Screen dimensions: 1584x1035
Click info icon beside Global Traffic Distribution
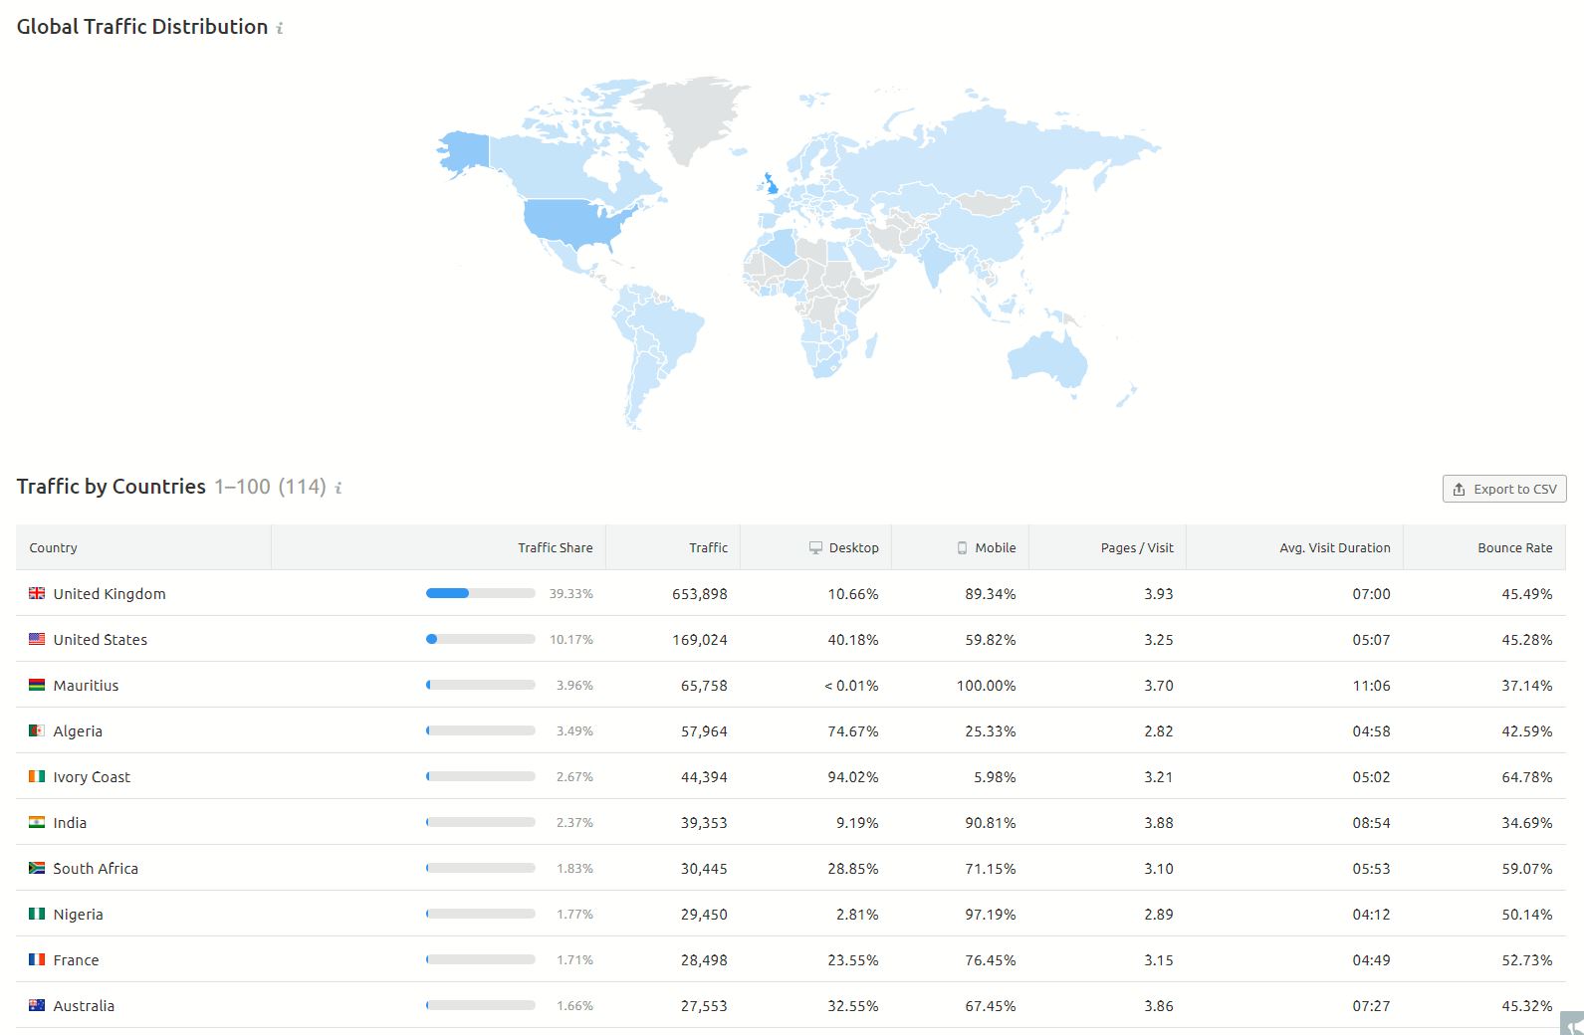point(280,28)
